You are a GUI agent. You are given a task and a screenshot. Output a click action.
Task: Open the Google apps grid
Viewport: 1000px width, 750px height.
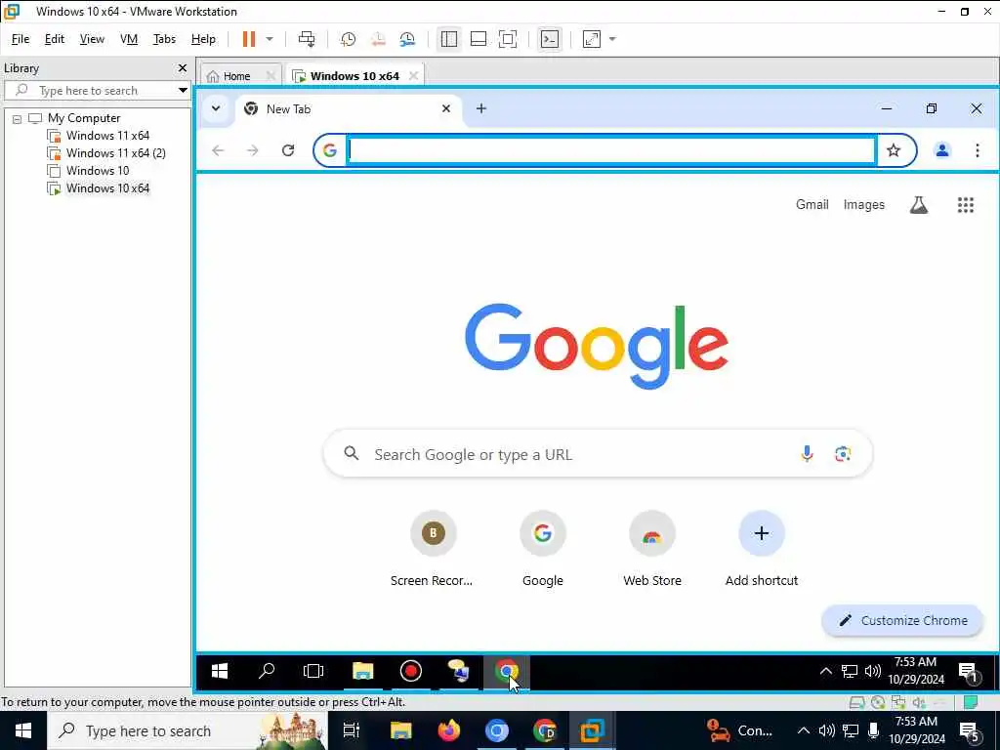pos(966,205)
